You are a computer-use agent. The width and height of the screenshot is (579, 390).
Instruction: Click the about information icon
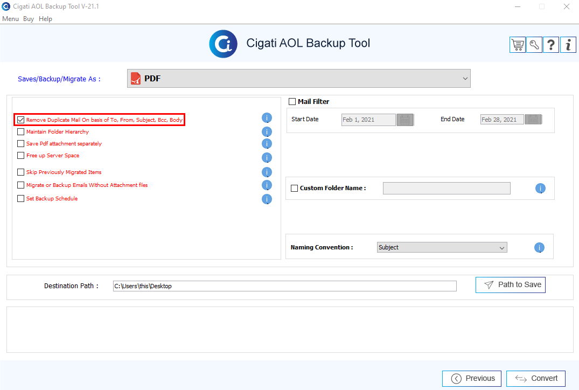[x=568, y=45]
